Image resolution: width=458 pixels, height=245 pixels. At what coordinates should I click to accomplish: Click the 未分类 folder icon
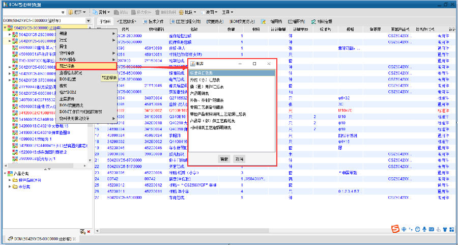point(15,186)
